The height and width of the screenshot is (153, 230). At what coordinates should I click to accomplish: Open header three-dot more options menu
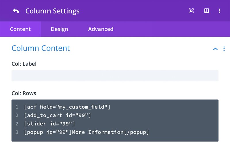[219, 11]
